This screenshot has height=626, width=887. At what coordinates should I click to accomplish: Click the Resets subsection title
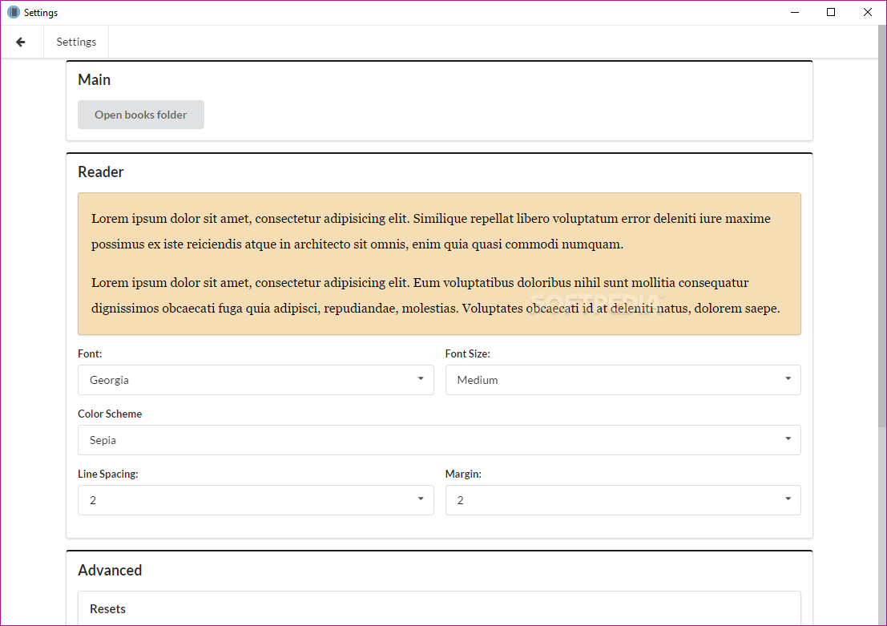click(107, 609)
